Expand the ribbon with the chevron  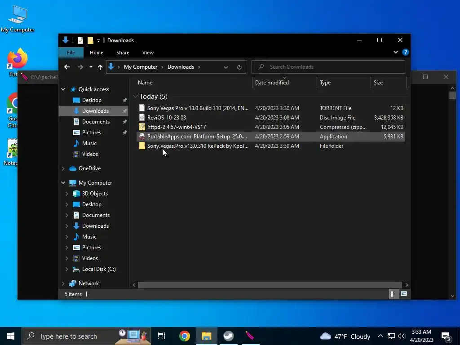pos(395,52)
